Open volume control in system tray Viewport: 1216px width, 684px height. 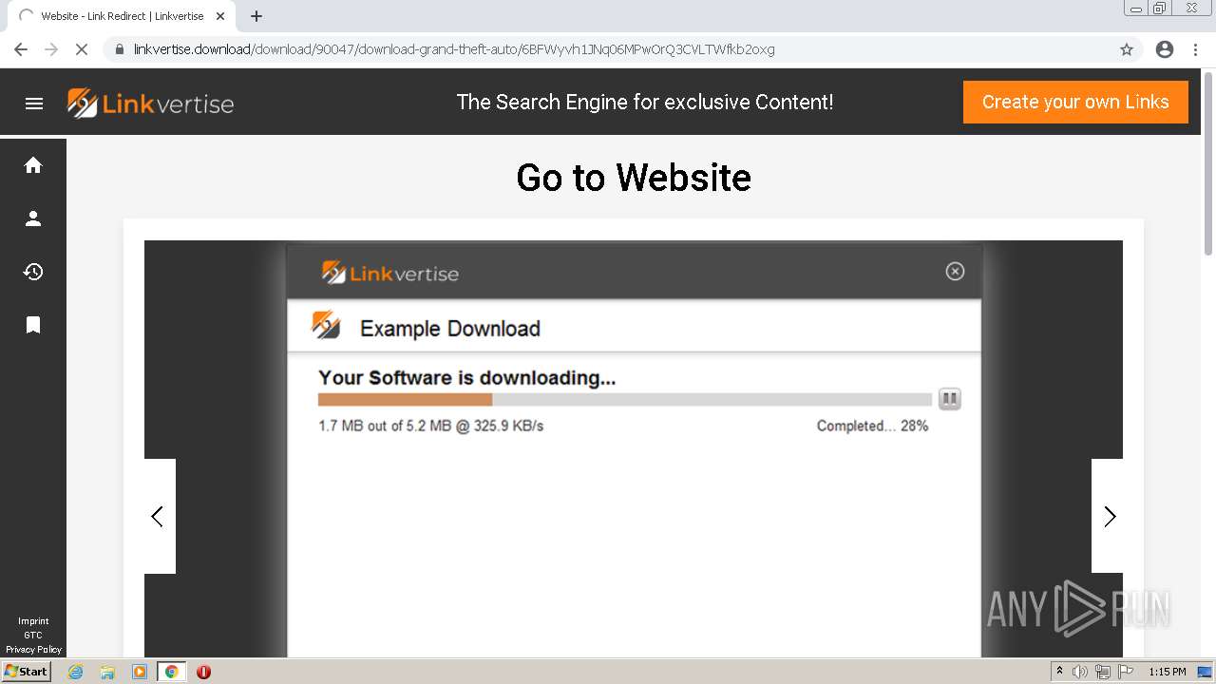coord(1080,672)
